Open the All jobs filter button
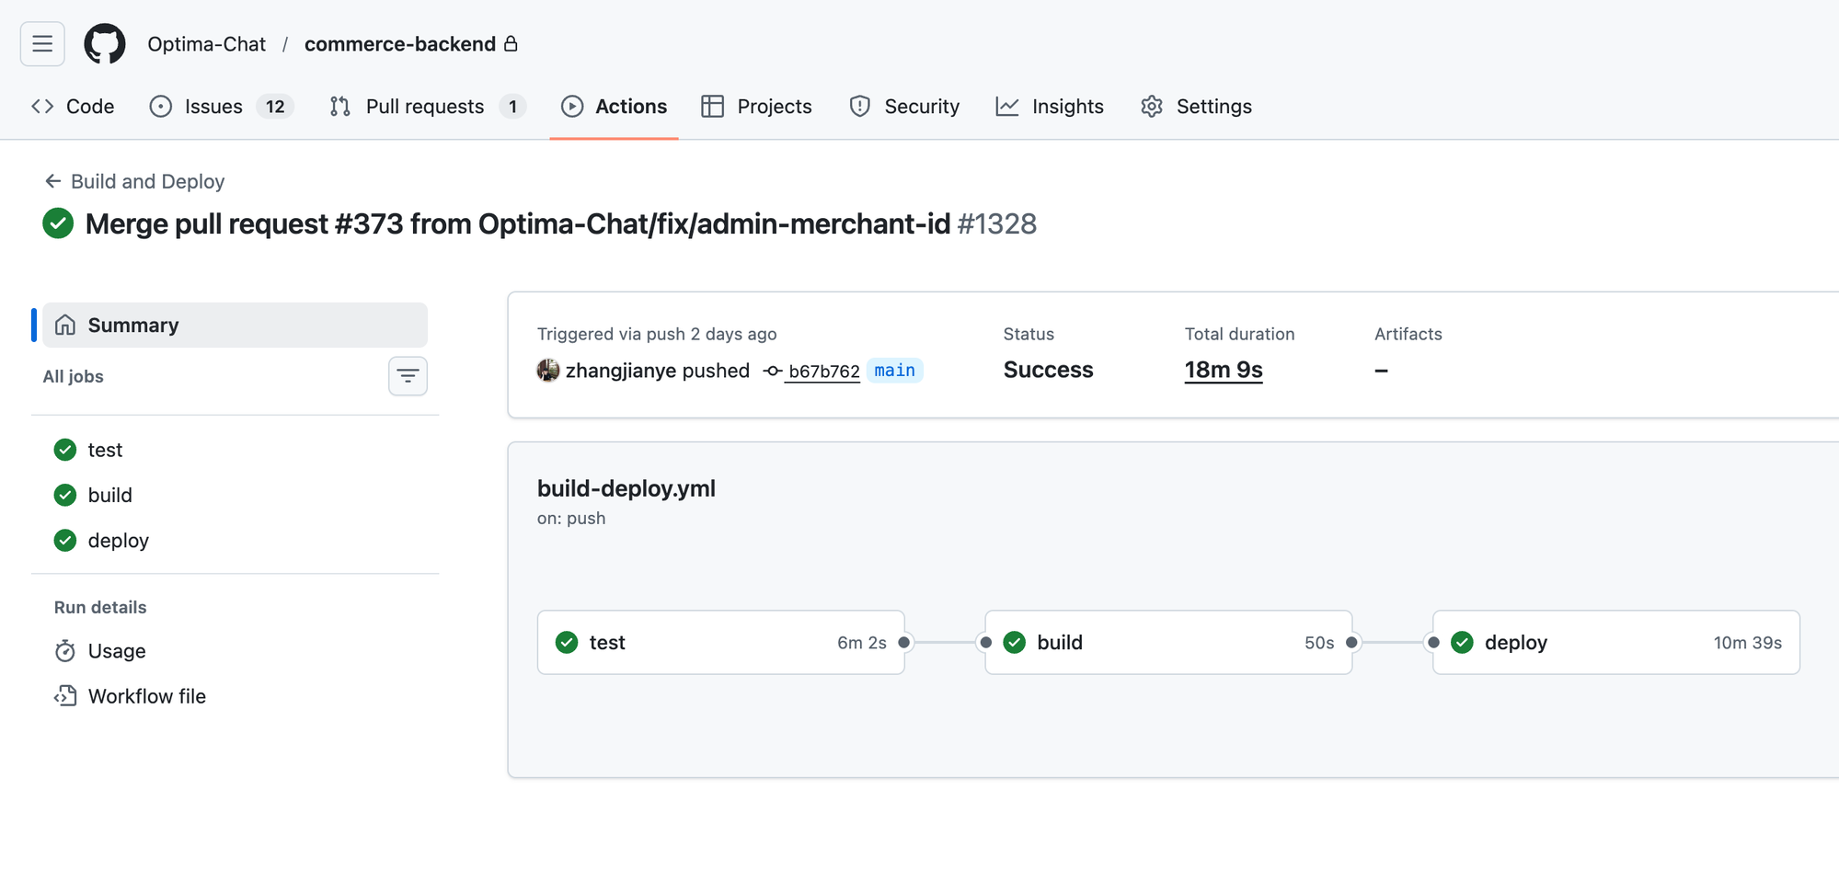 408,376
